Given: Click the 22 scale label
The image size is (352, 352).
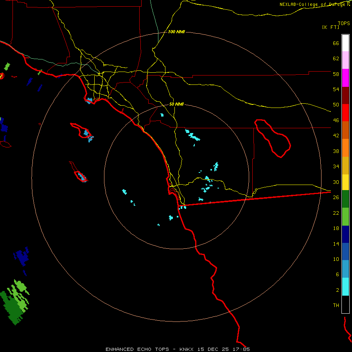Looking at the screenshot, I should click(x=336, y=213).
